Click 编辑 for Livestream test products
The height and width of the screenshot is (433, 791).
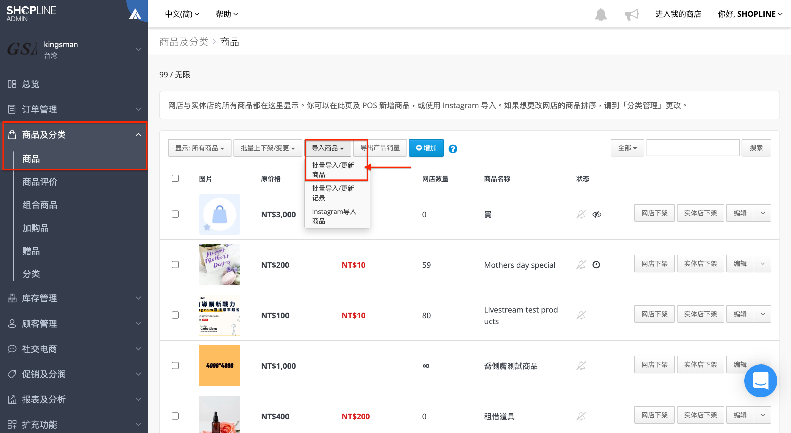[x=740, y=314]
